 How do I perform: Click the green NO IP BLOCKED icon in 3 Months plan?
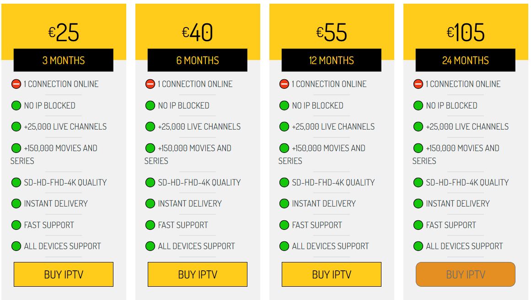pyautogui.click(x=16, y=106)
